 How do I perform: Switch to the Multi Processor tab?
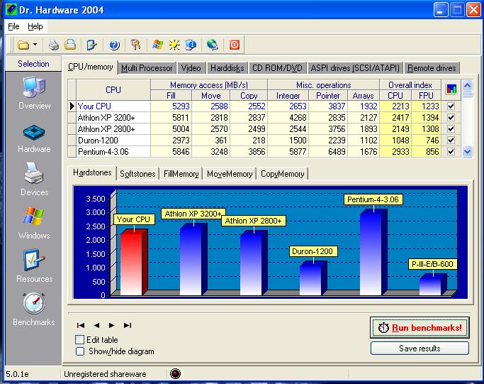pyautogui.click(x=147, y=68)
